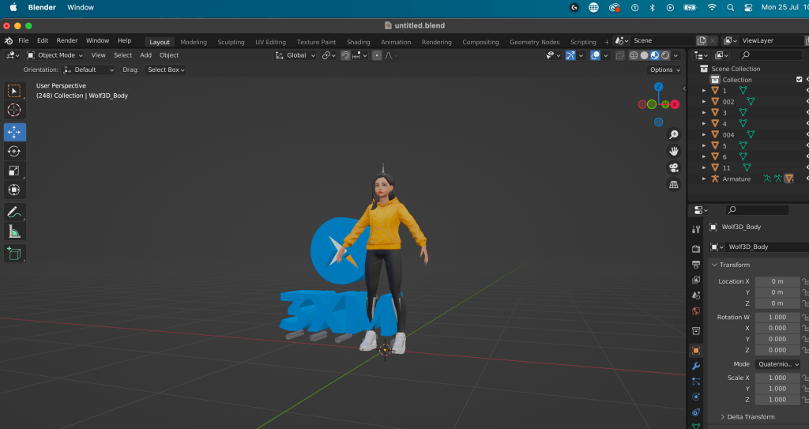809x429 pixels.
Task: Pick the Add Cube tool
Action: 14,254
